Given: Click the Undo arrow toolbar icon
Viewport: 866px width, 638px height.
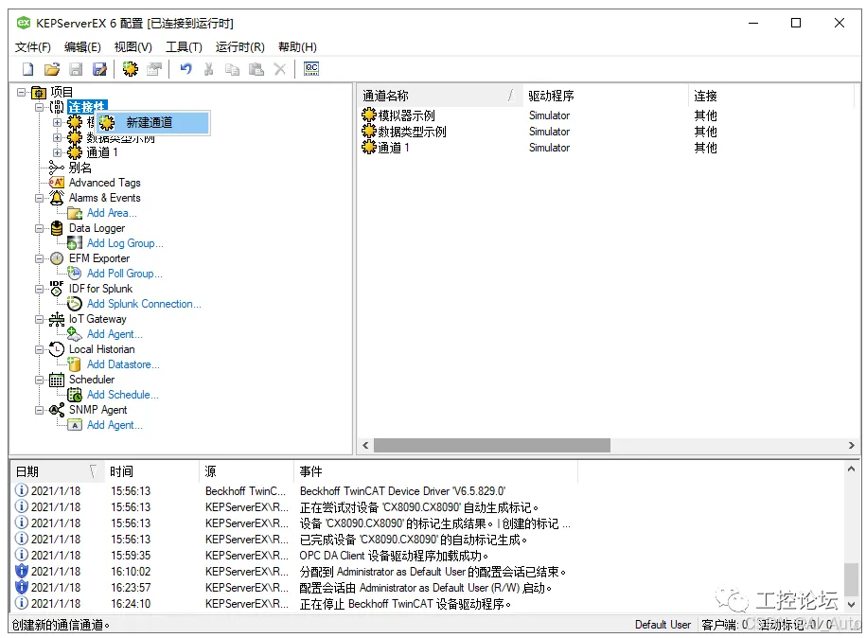Looking at the screenshot, I should tap(186, 69).
